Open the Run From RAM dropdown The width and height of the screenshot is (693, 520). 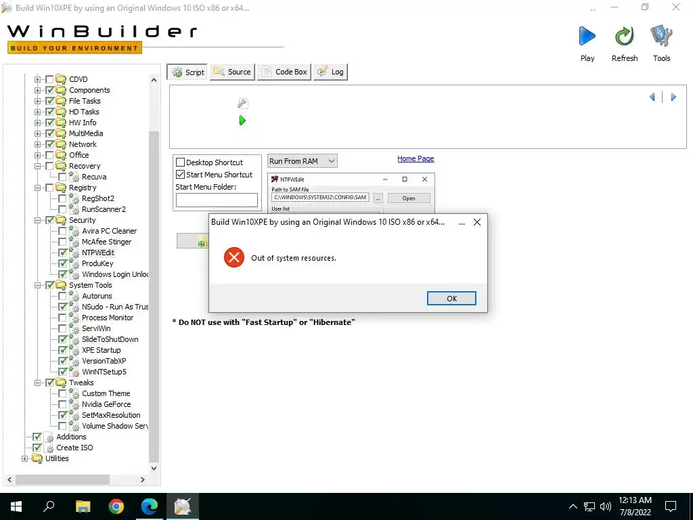pyautogui.click(x=303, y=161)
